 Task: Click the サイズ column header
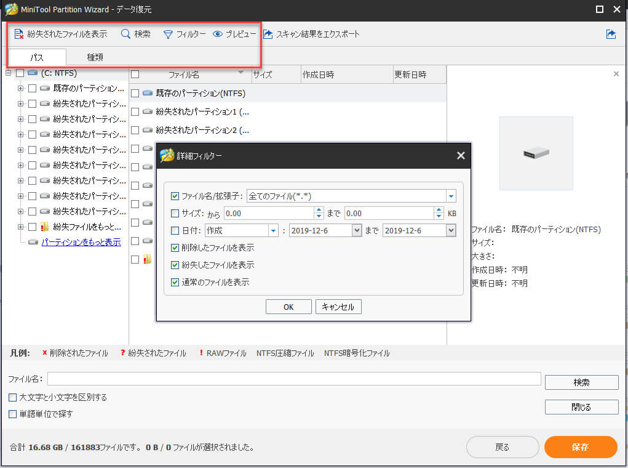tap(276, 75)
